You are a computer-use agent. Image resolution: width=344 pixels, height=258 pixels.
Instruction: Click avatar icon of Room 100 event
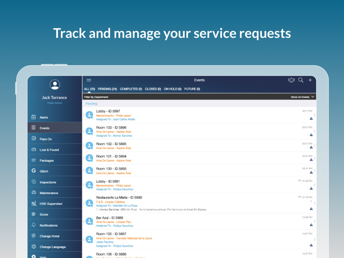click(89, 171)
